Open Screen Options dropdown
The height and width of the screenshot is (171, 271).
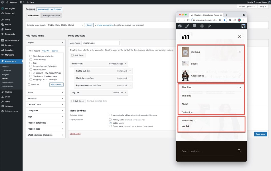click(247, 7)
